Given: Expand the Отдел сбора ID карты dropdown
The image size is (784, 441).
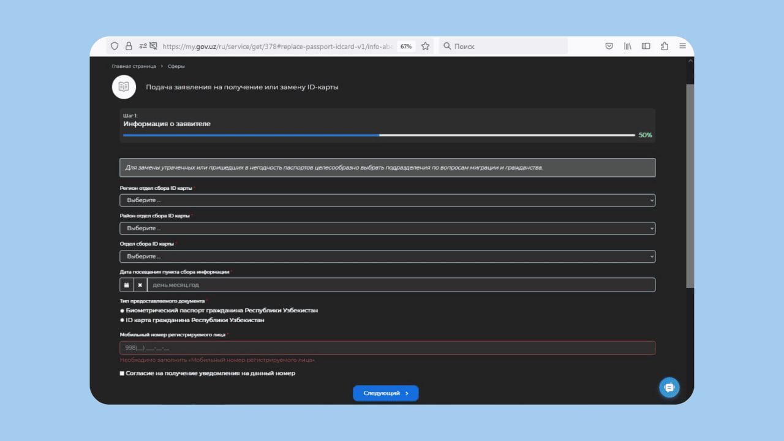Looking at the screenshot, I should click(387, 257).
